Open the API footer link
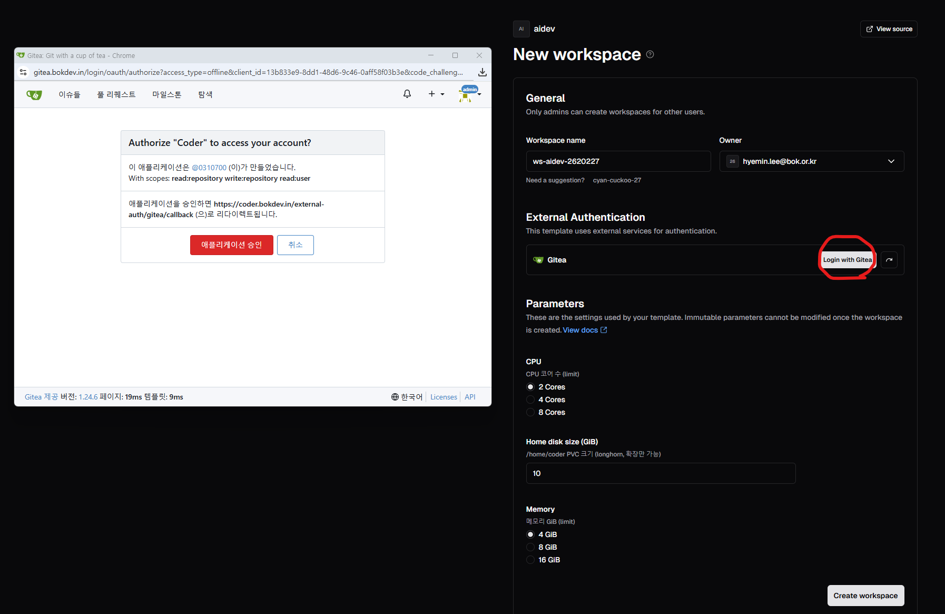This screenshot has height=614, width=945. coord(470,397)
